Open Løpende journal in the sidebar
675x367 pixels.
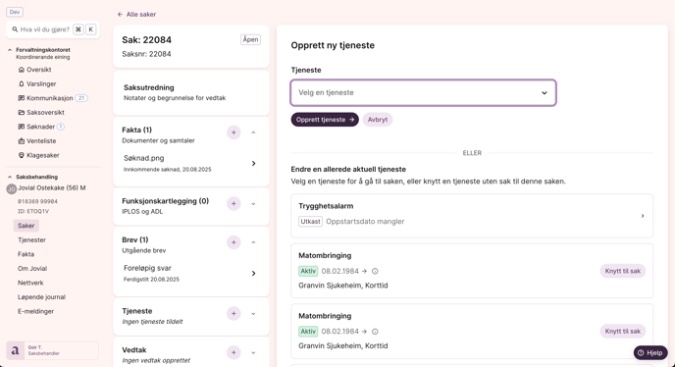pos(42,297)
